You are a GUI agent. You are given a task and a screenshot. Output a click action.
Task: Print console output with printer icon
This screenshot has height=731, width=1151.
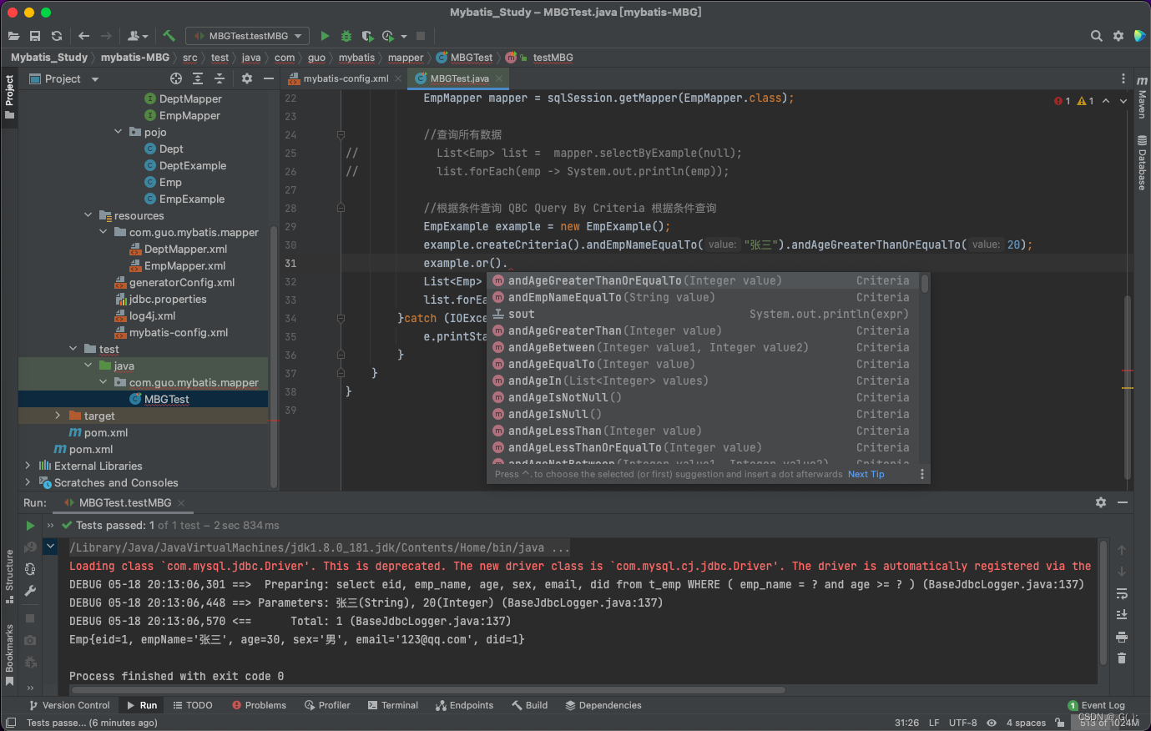click(x=1122, y=637)
